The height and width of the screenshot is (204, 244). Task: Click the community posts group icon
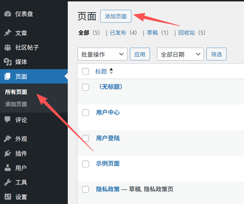click(7, 48)
